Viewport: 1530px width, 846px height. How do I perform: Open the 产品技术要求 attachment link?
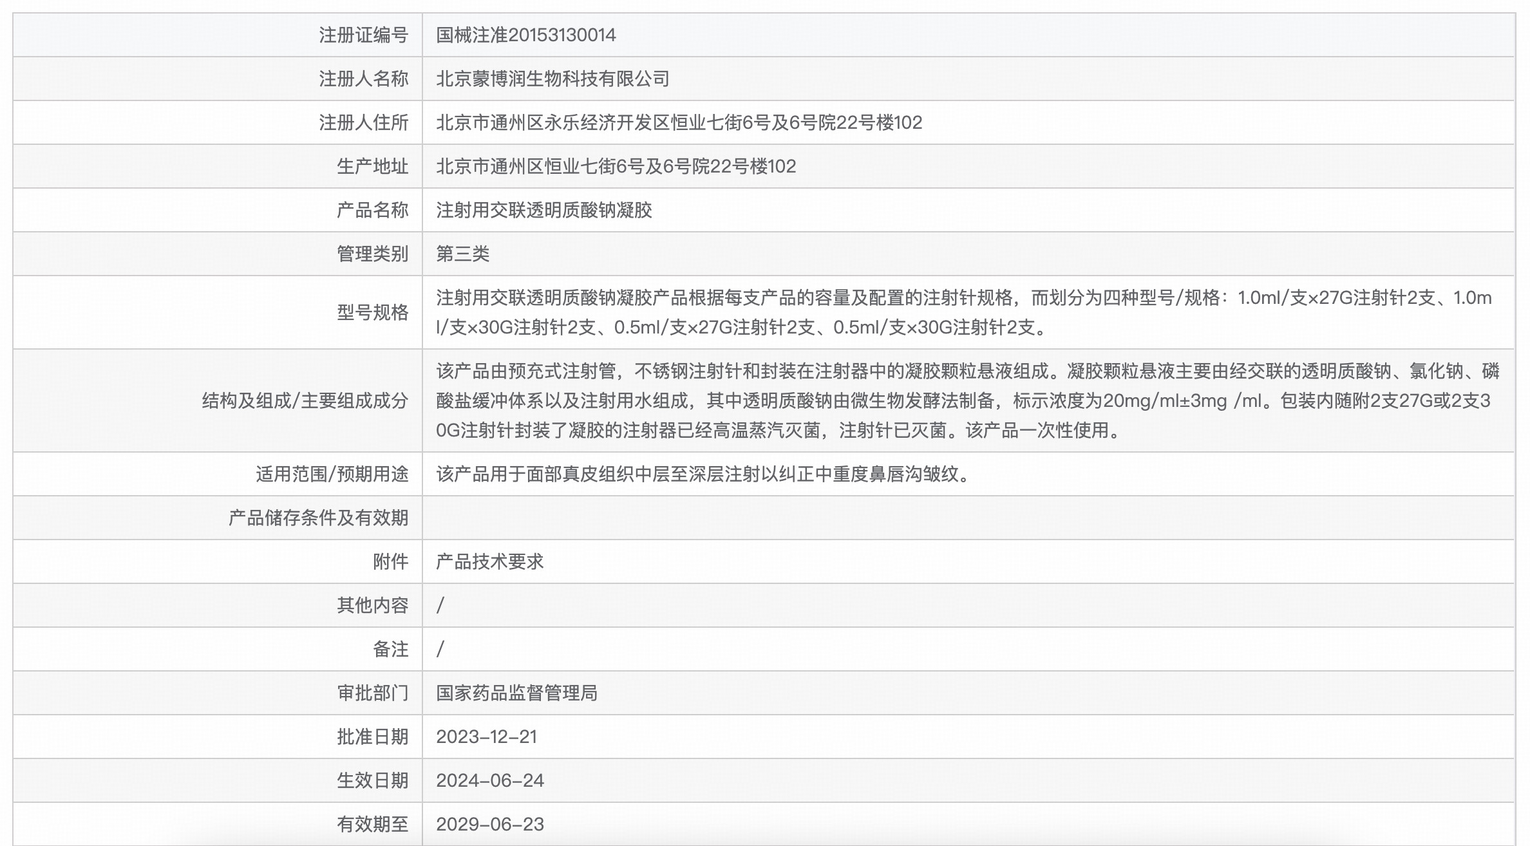tap(489, 561)
